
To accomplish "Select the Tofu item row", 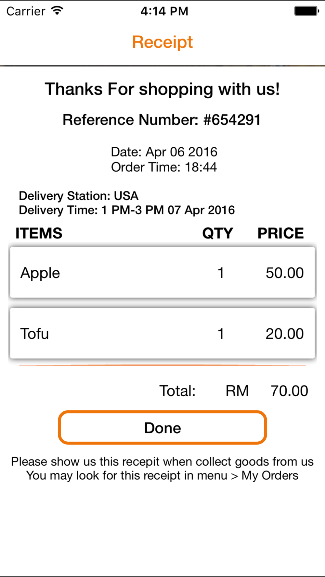I will 162,333.
